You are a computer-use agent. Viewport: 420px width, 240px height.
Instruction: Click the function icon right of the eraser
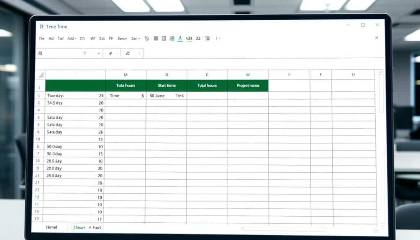pyautogui.click(x=128, y=53)
